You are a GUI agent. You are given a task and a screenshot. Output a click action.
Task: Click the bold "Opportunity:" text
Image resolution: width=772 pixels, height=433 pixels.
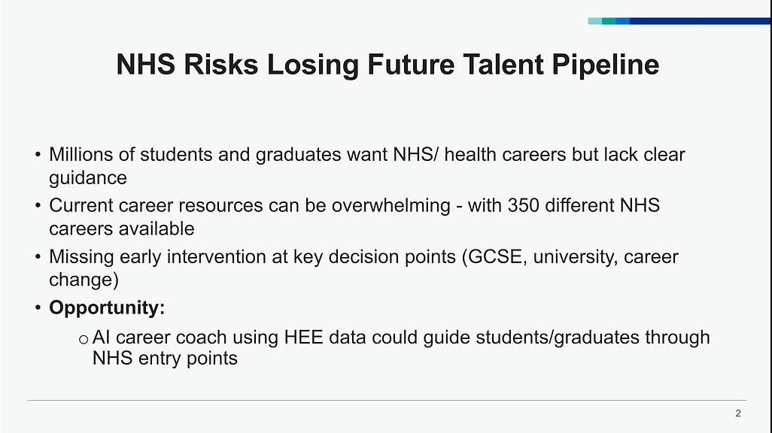pyautogui.click(x=107, y=307)
